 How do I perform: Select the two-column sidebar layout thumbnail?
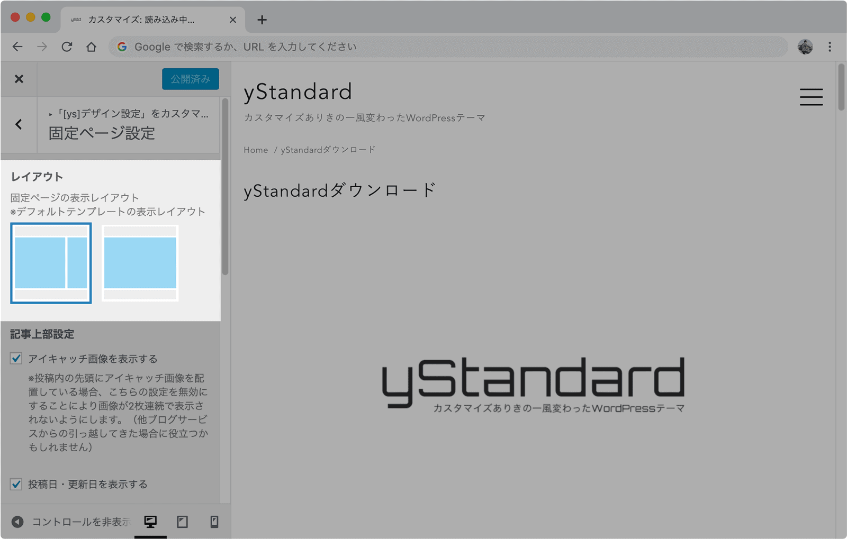point(51,263)
